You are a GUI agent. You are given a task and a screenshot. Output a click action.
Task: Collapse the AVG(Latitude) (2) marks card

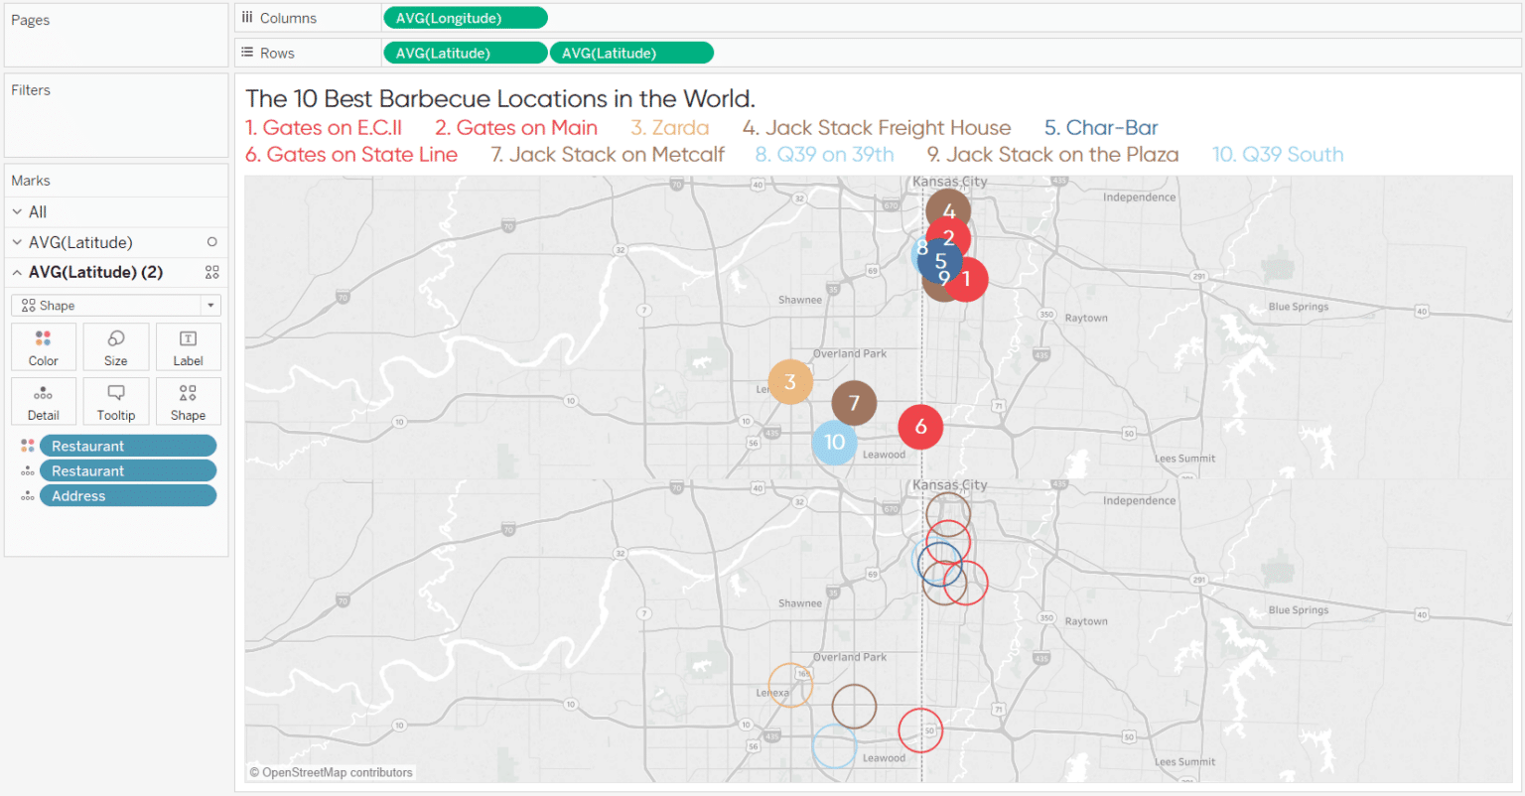[16, 271]
